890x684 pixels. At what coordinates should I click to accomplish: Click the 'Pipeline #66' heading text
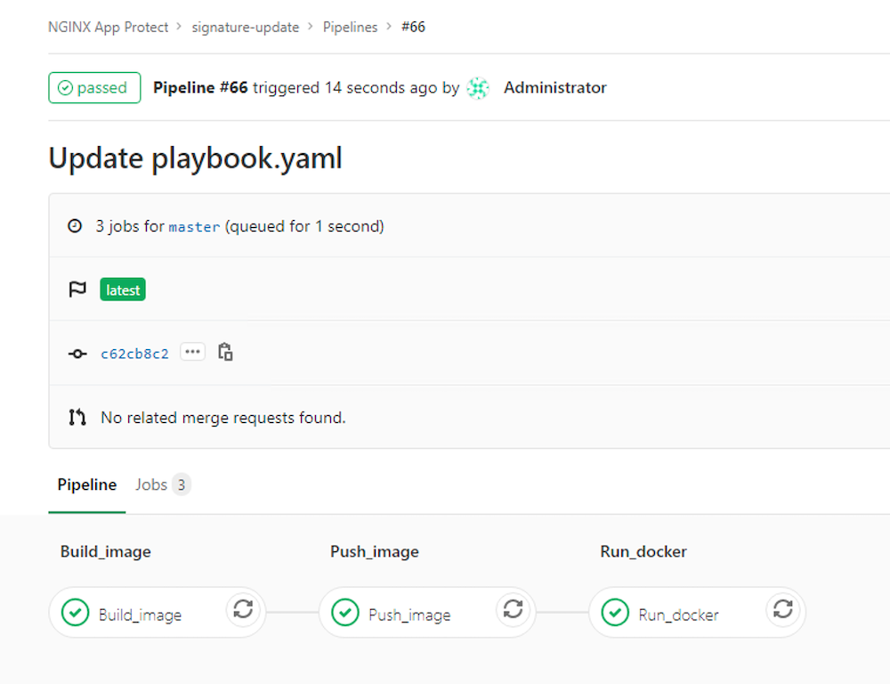click(200, 87)
